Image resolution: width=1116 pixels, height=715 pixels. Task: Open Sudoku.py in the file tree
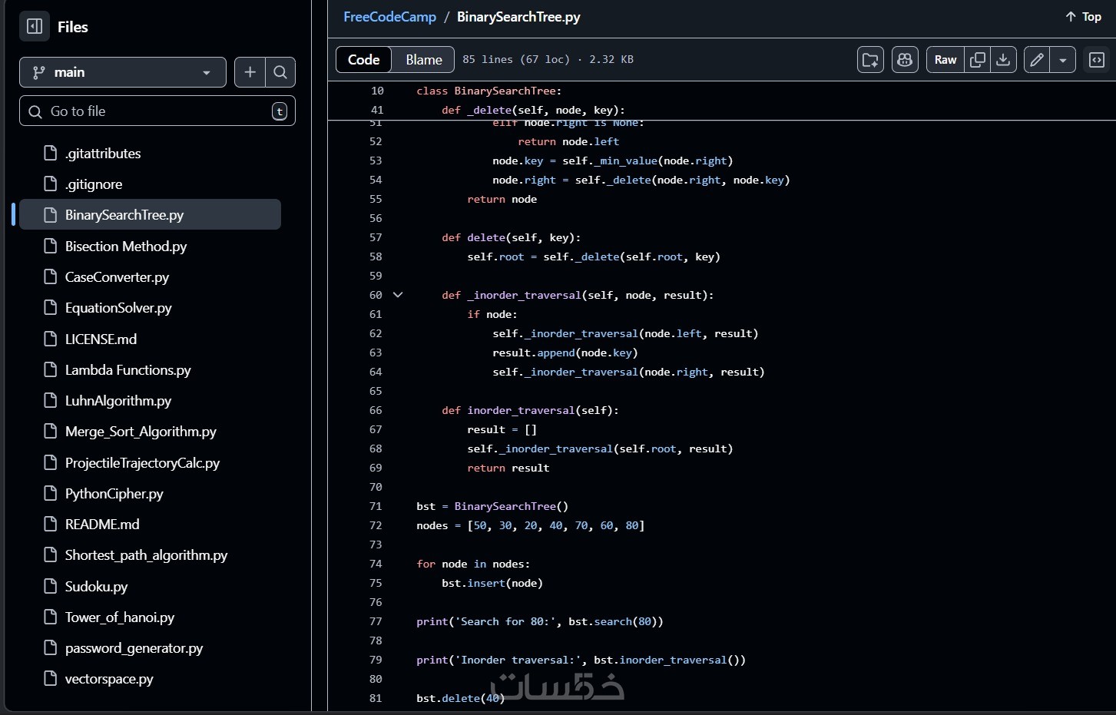(x=96, y=587)
